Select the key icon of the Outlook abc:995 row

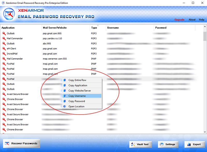(x=4, y=43)
